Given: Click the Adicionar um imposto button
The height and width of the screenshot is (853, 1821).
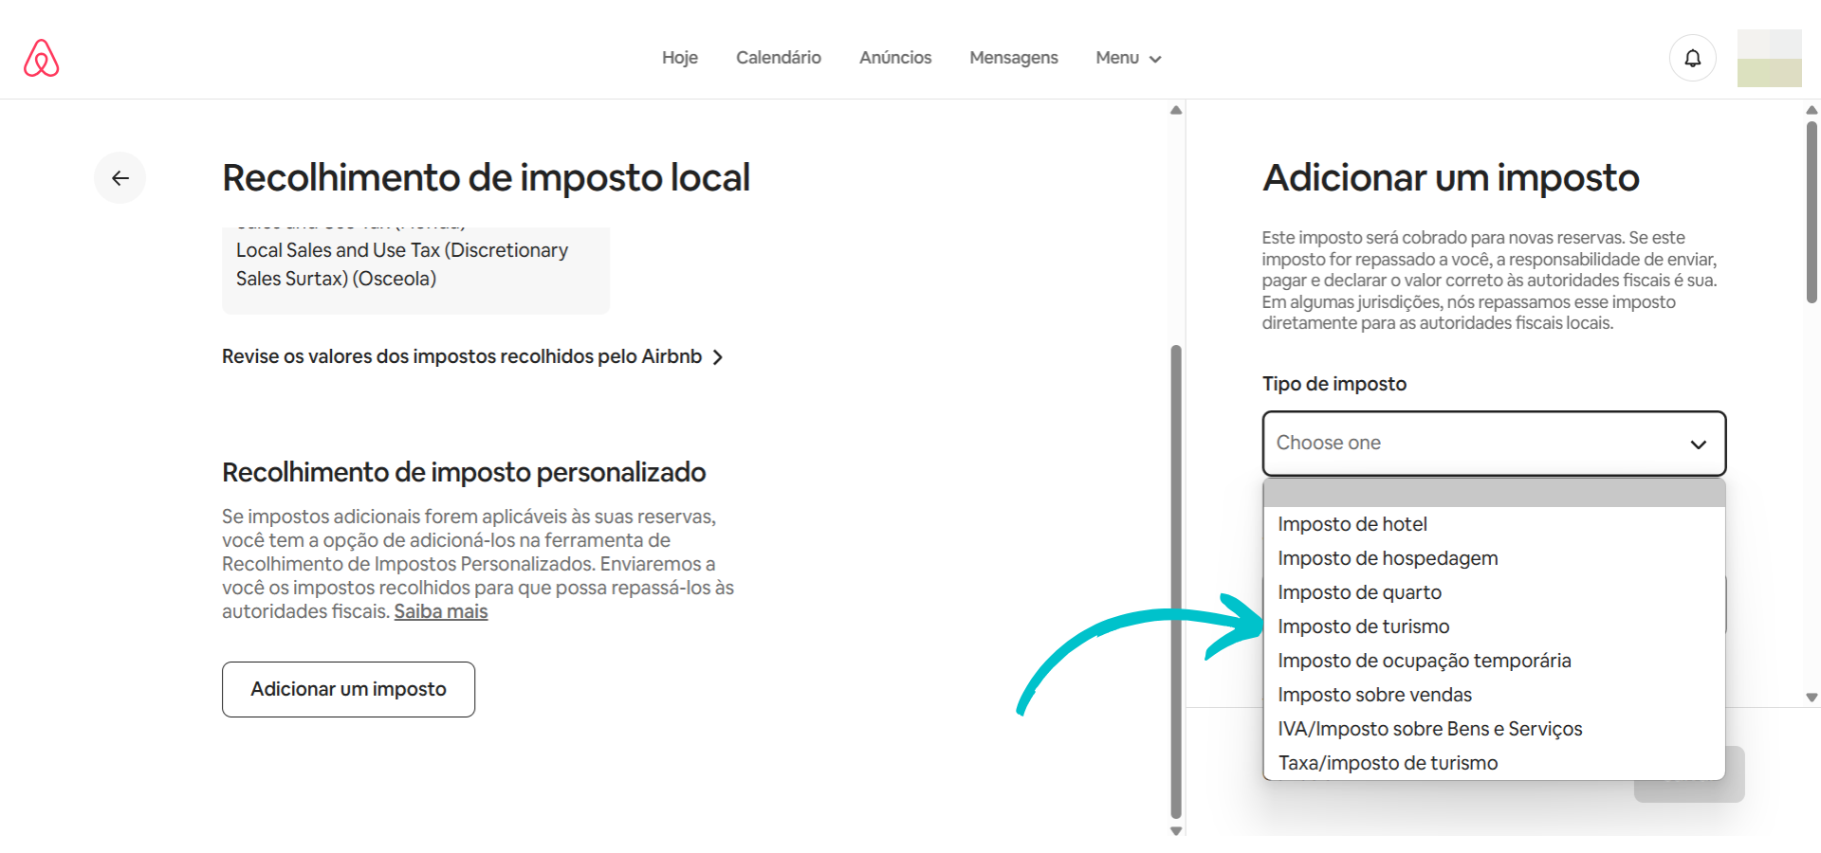Looking at the screenshot, I should point(348,689).
